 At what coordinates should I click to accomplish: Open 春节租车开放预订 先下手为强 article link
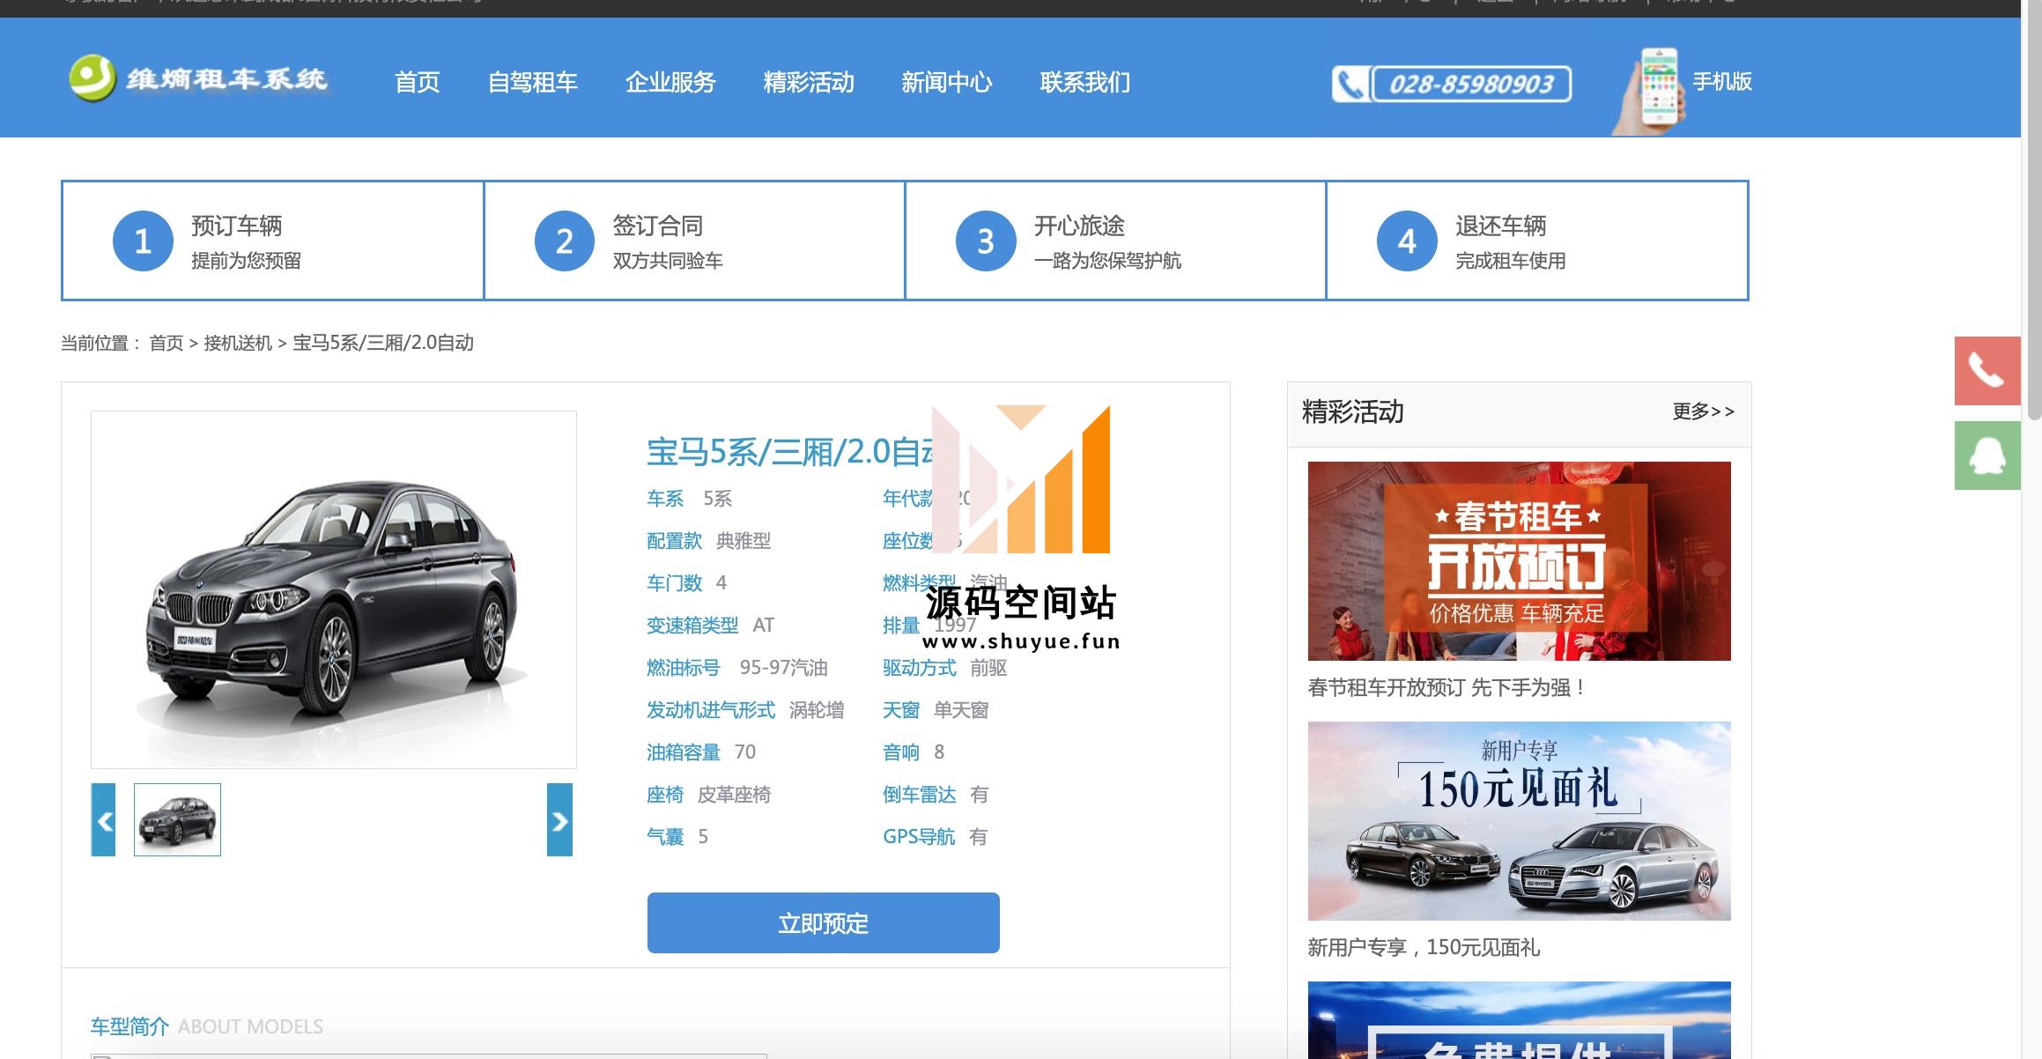pyautogui.click(x=1446, y=688)
